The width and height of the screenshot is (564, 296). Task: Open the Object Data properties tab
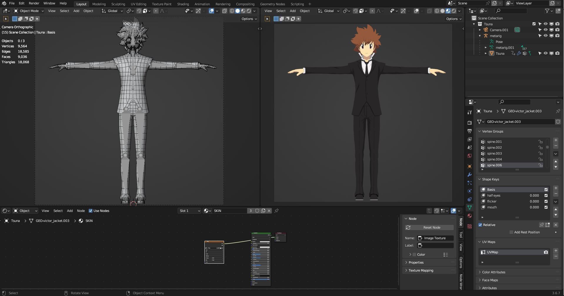pyautogui.click(x=470, y=208)
